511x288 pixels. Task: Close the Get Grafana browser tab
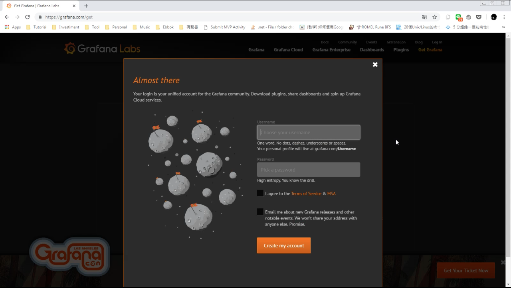(x=74, y=6)
